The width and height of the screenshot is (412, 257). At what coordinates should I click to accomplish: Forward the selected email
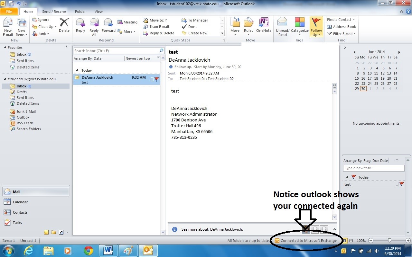coord(108,25)
